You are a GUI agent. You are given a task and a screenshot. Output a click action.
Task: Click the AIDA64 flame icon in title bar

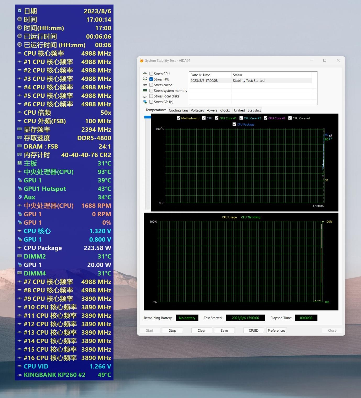pyautogui.click(x=142, y=61)
